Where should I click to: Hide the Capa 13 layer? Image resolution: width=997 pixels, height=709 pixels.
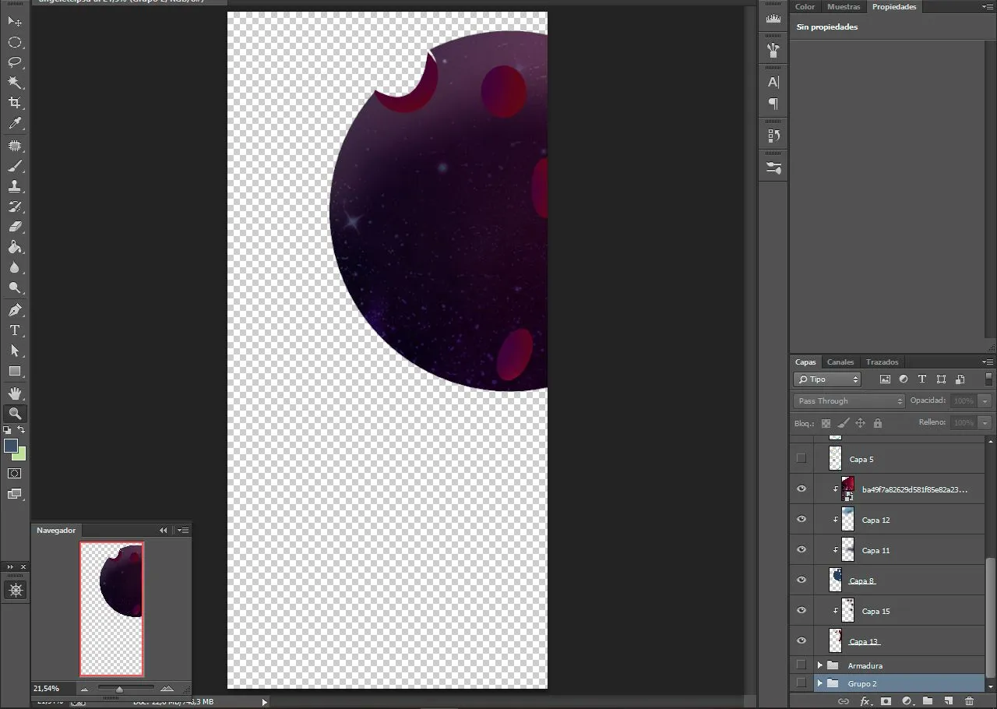(801, 641)
